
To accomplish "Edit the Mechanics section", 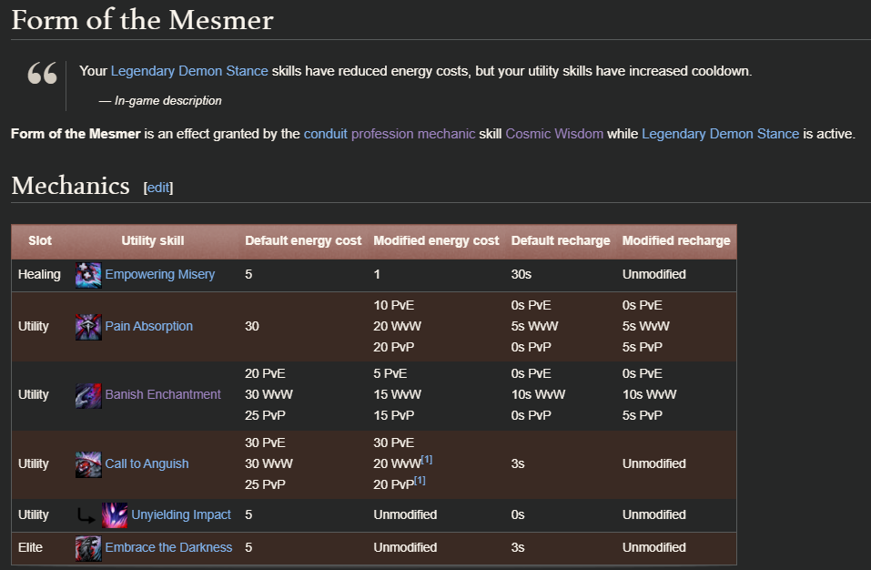I will click(158, 188).
